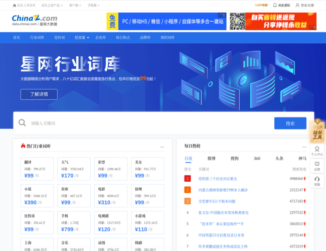Click the 每日热榜 section heading
The width and height of the screenshot is (326, 251).
[192, 146]
